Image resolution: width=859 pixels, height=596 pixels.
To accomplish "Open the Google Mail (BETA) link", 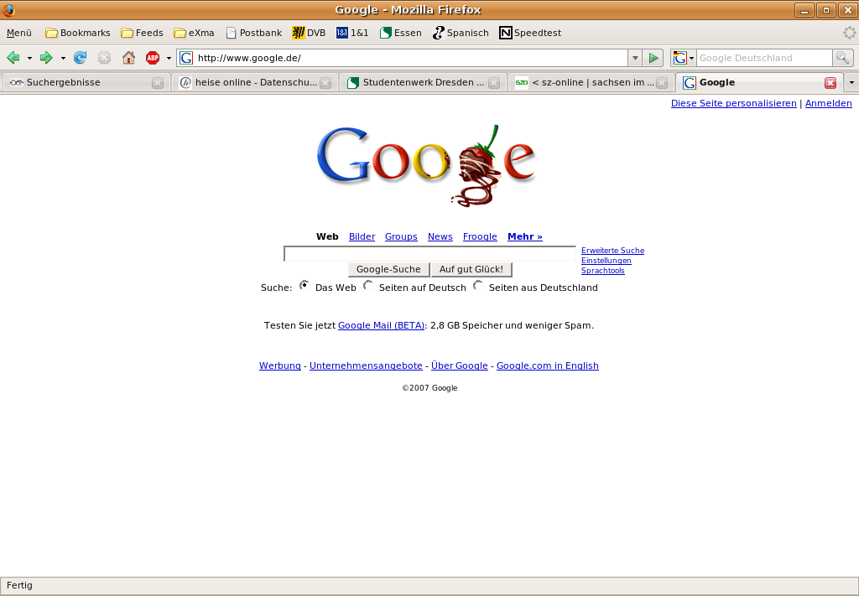I will [382, 325].
